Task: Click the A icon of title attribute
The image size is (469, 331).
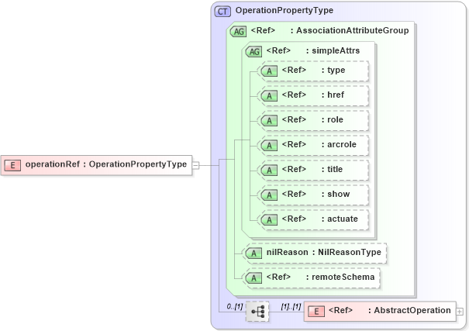Action: pyautogui.click(x=269, y=171)
